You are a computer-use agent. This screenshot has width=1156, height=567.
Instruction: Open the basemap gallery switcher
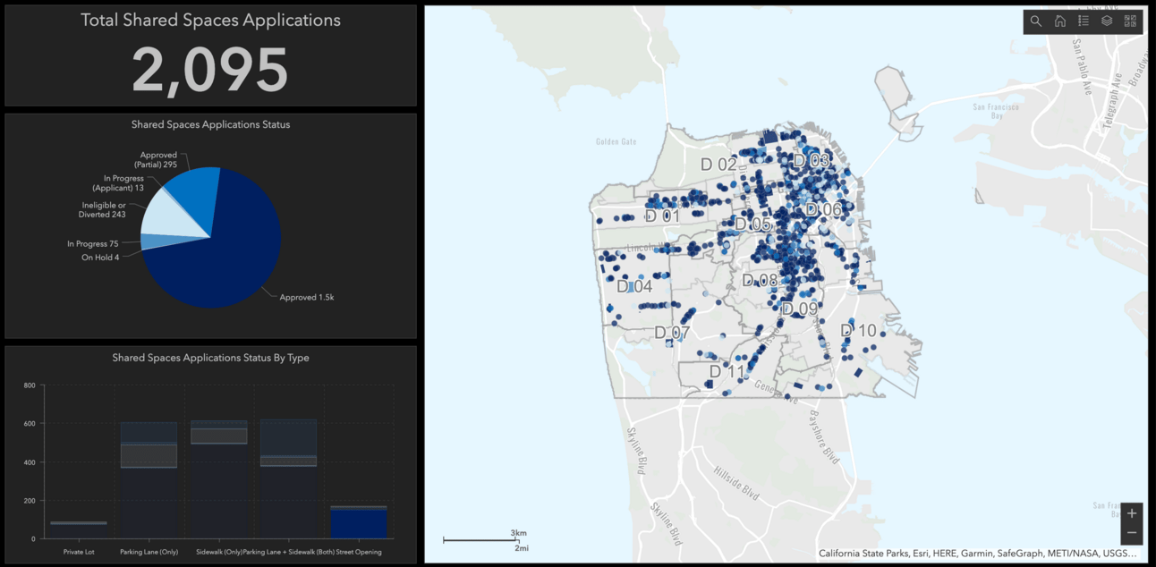coord(1130,21)
